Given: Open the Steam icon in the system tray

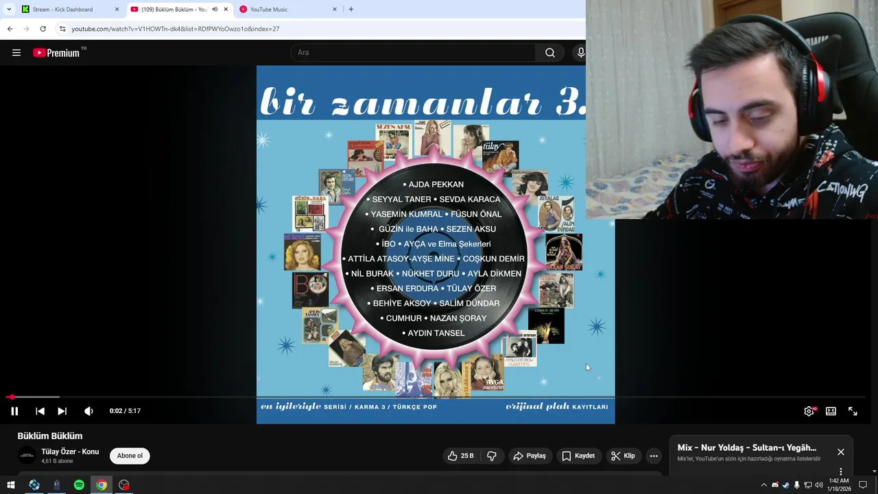Looking at the screenshot, I should coord(786,485).
